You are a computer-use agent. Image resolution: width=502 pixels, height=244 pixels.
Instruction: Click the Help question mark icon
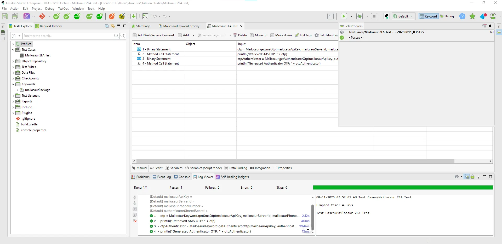coord(462,16)
